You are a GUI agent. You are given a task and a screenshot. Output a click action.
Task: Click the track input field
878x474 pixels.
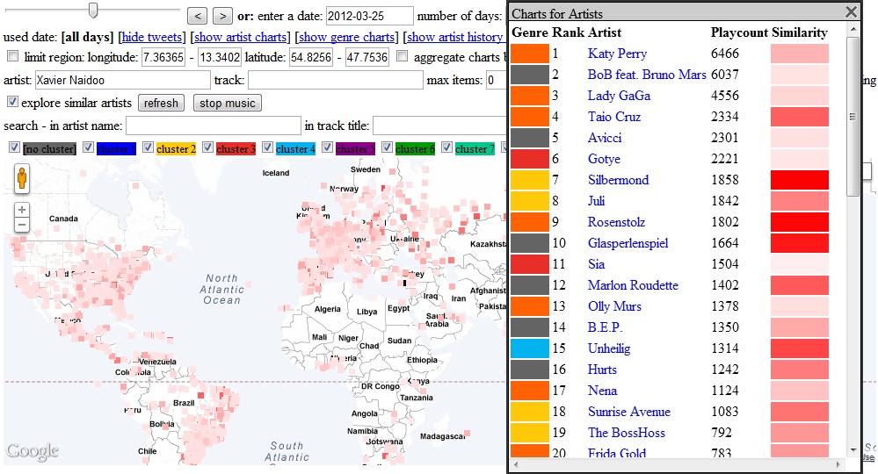point(336,80)
